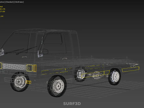Select the front wheel beneath the headlight
This screenshot has height=108, width=144.
pyautogui.click(x=20, y=82)
